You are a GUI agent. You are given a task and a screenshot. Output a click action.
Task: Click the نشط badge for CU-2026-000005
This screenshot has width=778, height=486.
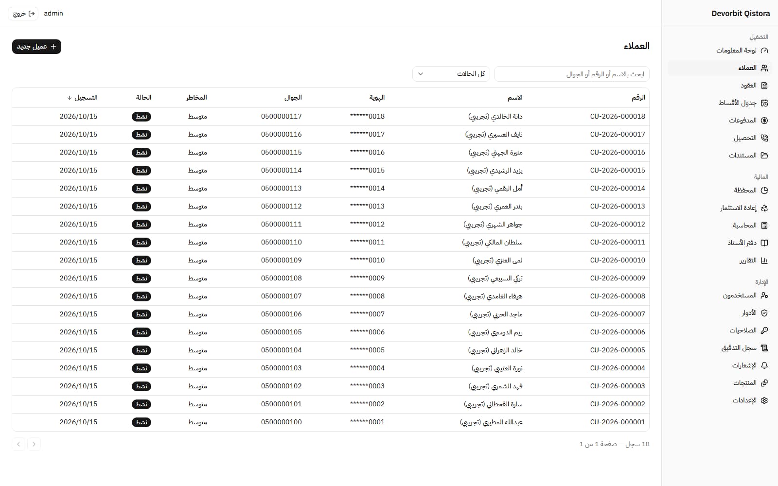coord(141,350)
